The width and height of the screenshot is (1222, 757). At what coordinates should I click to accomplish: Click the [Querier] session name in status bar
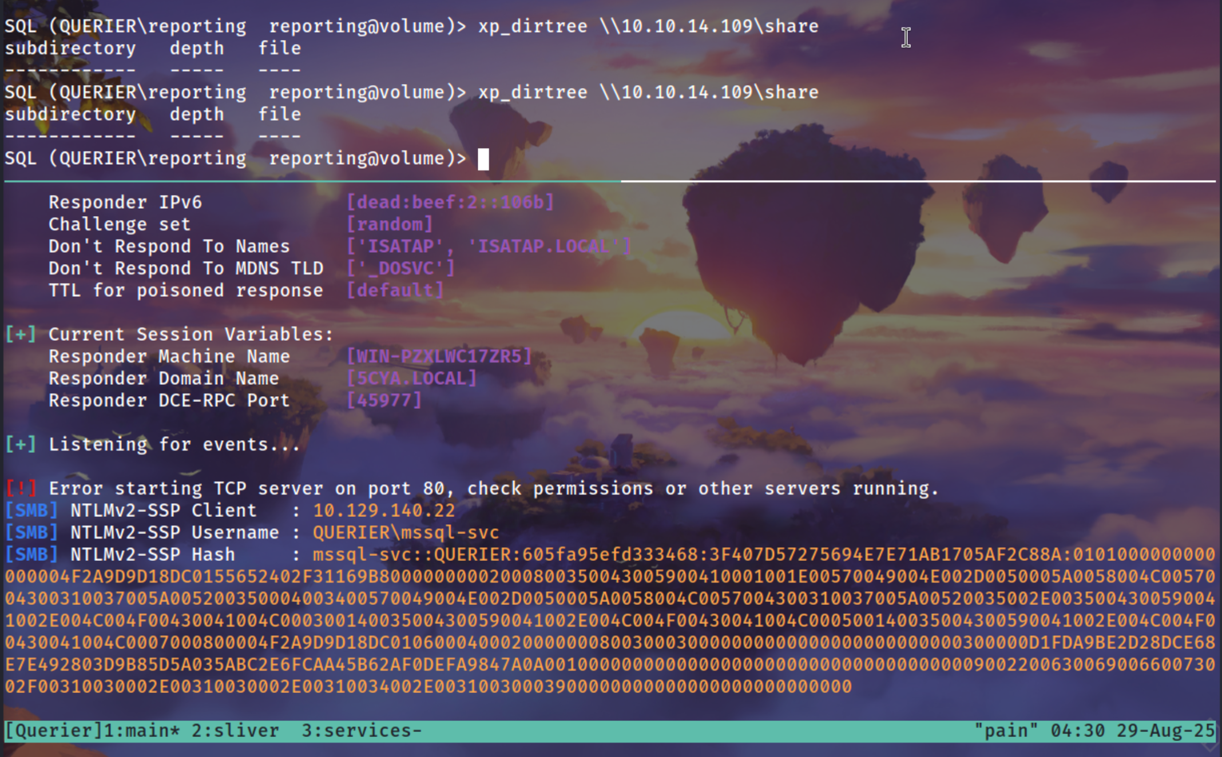coord(53,731)
